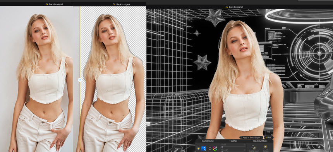The image size is (333, 152).
Task: Apply Black & White to Background
Action: click(x=254, y=149)
